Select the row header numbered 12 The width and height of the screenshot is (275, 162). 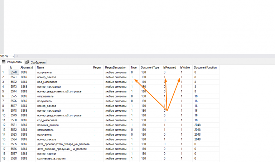tap(5, 125)
